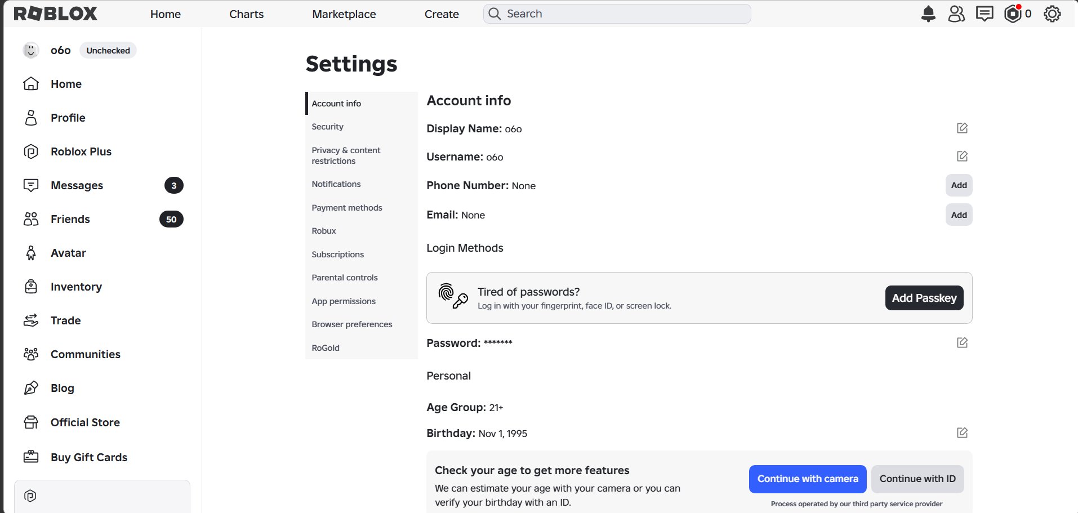The image size is (1078, 513).
Task: Click the Home house icon in sidebar
Action: point(31,84)
